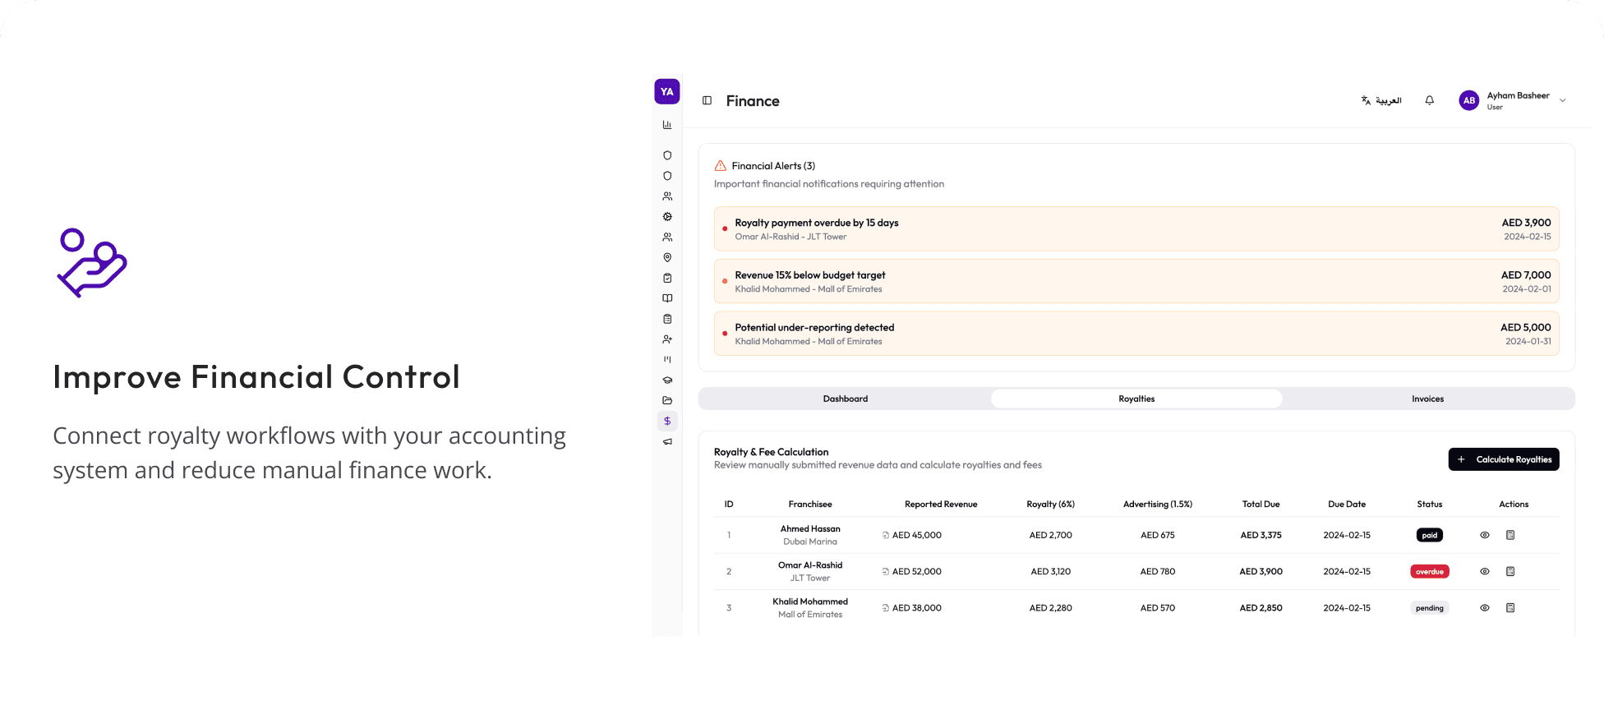Image resolution: width=1604 pixels, height=710 pixels.
Task: Switch to the Dashboard tab
Action: coord(846,399)
